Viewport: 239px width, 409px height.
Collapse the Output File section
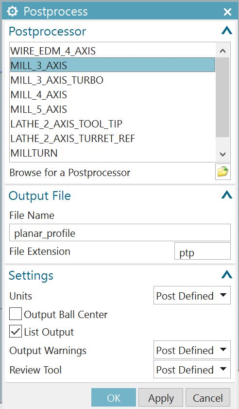[226, 195]
